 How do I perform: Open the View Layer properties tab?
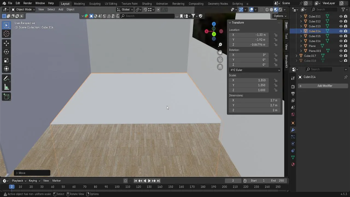click(x=293, y=100)
